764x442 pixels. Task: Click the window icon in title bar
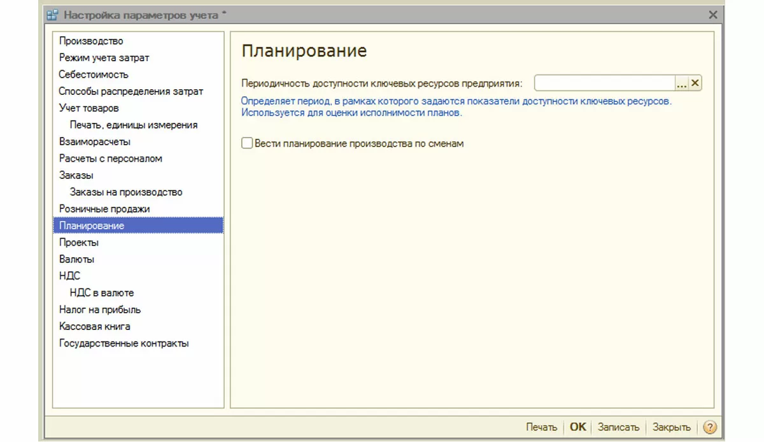[53, 14]
